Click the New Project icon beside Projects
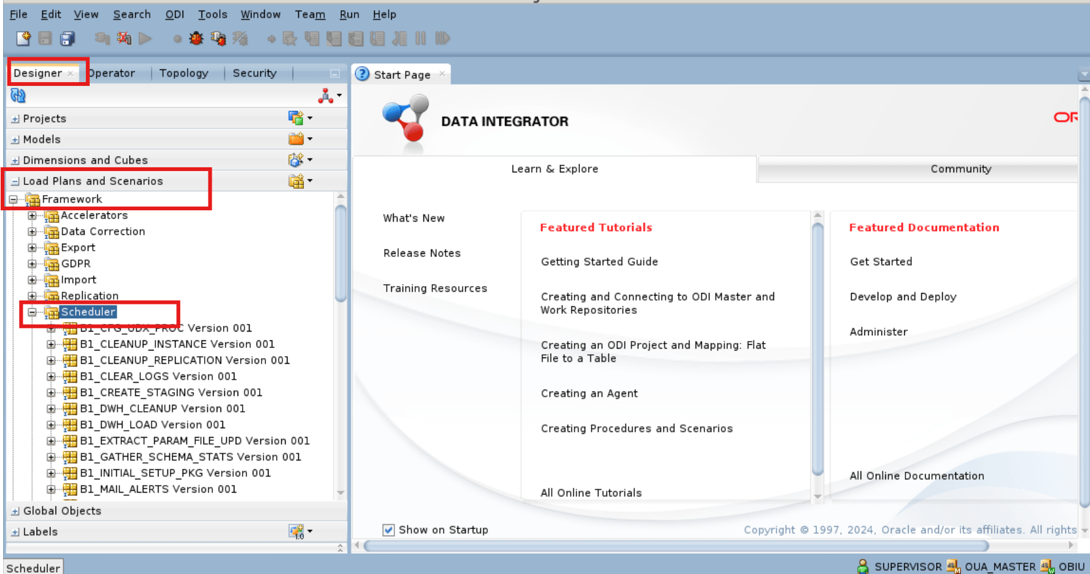This screenshot has height=574, width=1090. pyautogui.click(x=297, y=117)
